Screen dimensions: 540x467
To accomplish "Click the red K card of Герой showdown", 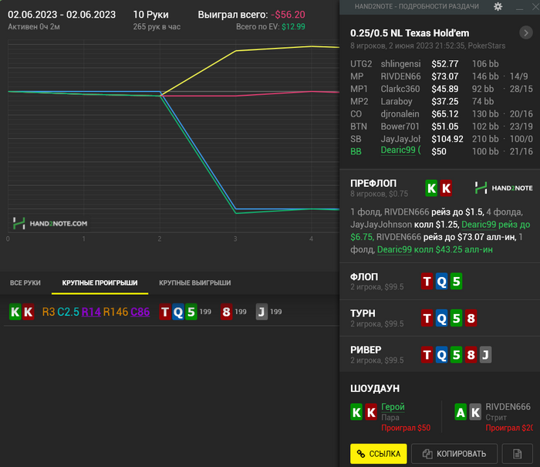I will coord(371,412).
